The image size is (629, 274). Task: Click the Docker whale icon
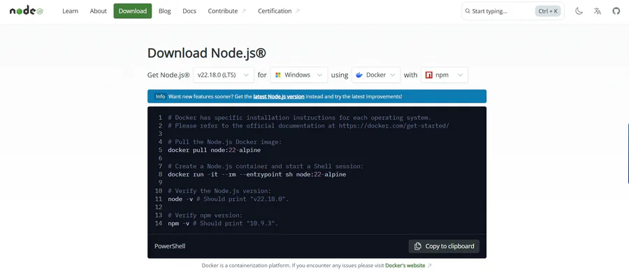click(x=359, y=75)
